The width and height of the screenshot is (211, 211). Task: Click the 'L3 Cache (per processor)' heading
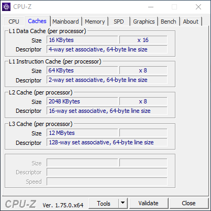coord(40,124)
